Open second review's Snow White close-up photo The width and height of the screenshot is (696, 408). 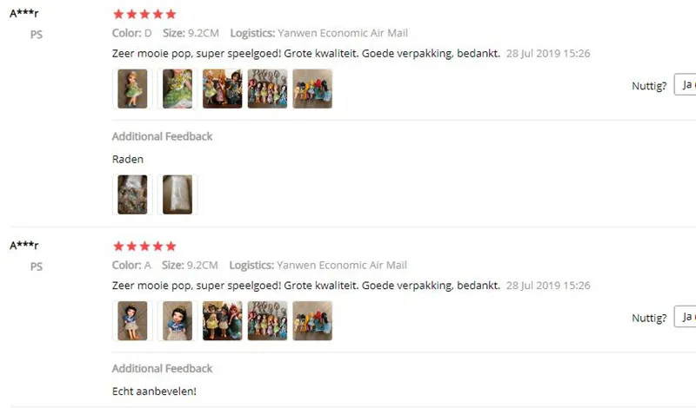pyautogui.click(x=177, y=320)
